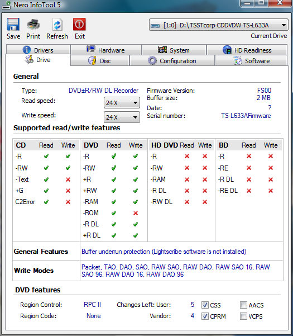Toggle the AACS checkbox

(243, 305)
